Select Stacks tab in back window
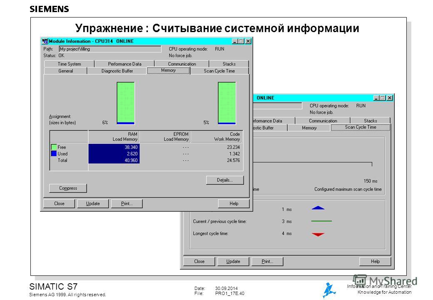Screen dimensions: 433x300 [x=370, y=121]
